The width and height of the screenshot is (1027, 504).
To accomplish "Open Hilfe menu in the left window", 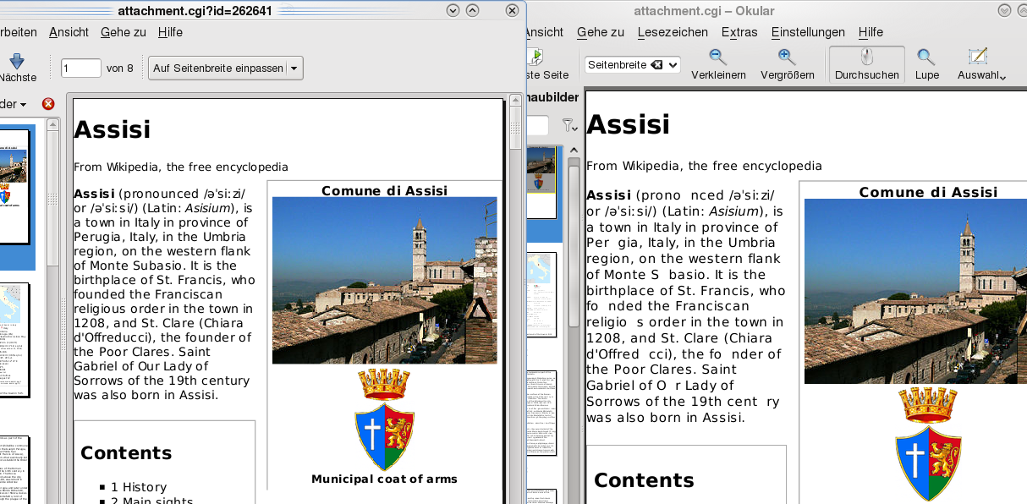I will (170, 32).
